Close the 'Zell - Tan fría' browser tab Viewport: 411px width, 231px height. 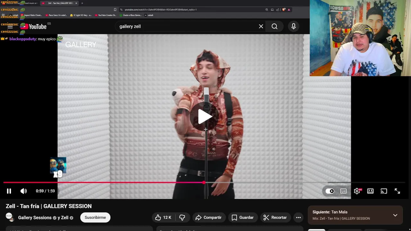[x=76, y=3]
